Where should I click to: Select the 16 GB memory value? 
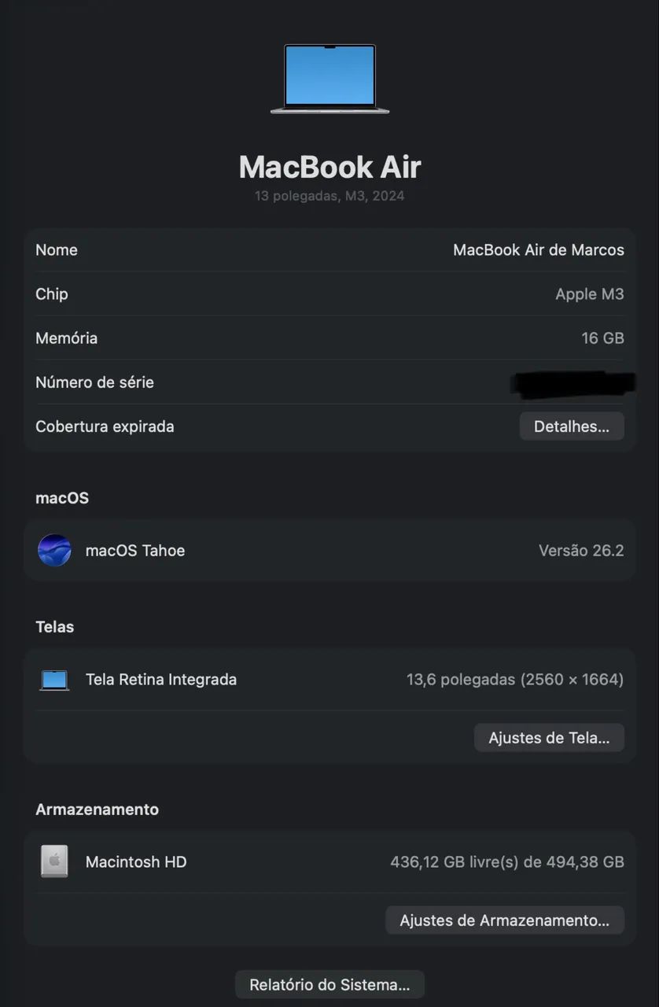[602, 338]
